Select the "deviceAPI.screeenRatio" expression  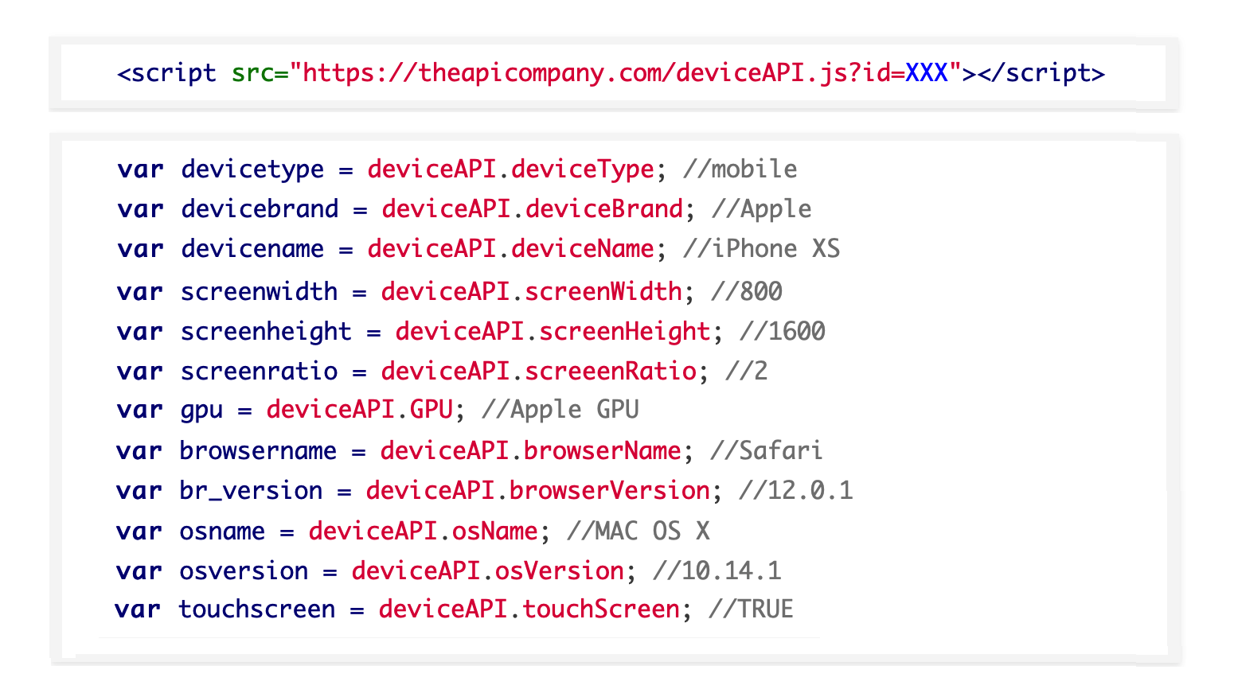(538, 372)
